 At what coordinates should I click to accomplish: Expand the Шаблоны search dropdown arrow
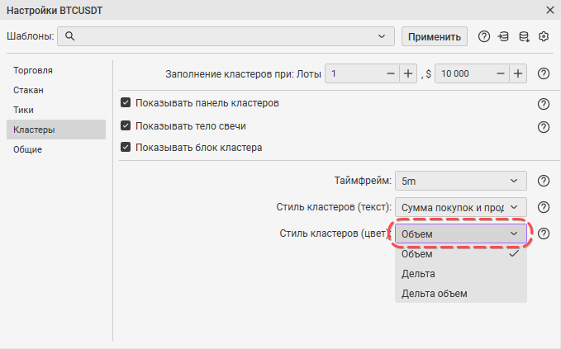pos(382,36)
